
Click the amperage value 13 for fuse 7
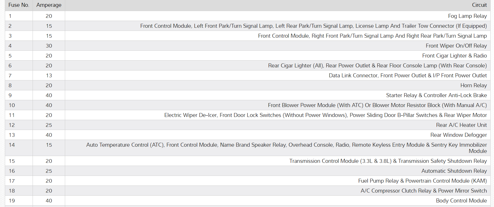pyautogui.click(x=49, y=76)
